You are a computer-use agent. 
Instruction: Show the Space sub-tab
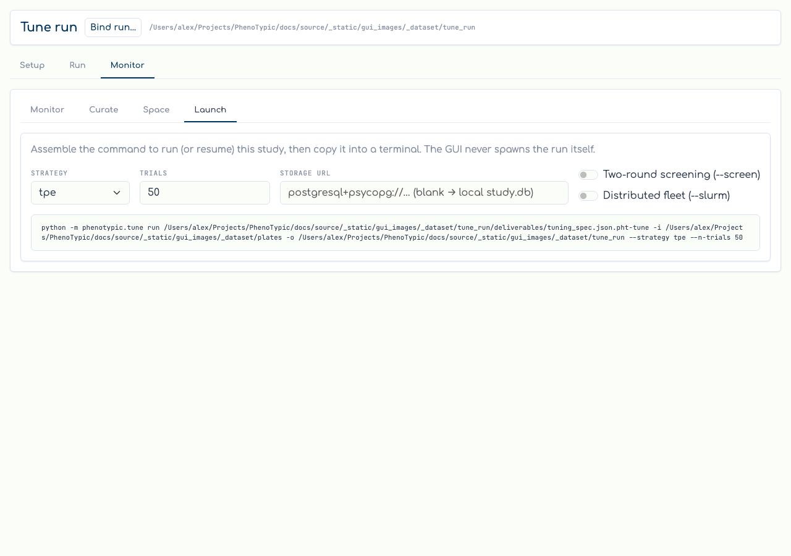[x=156, y=109]
